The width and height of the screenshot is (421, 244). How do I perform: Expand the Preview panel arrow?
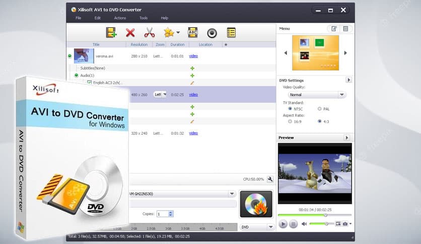[x=346, y=138]
